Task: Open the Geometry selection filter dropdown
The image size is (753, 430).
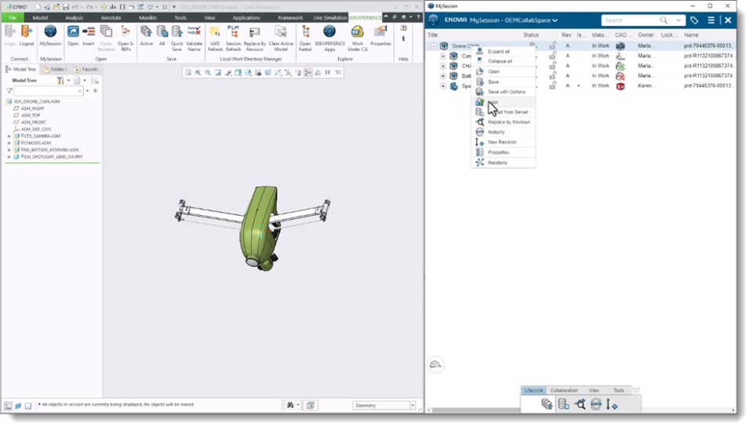Action: coord(413,406)
